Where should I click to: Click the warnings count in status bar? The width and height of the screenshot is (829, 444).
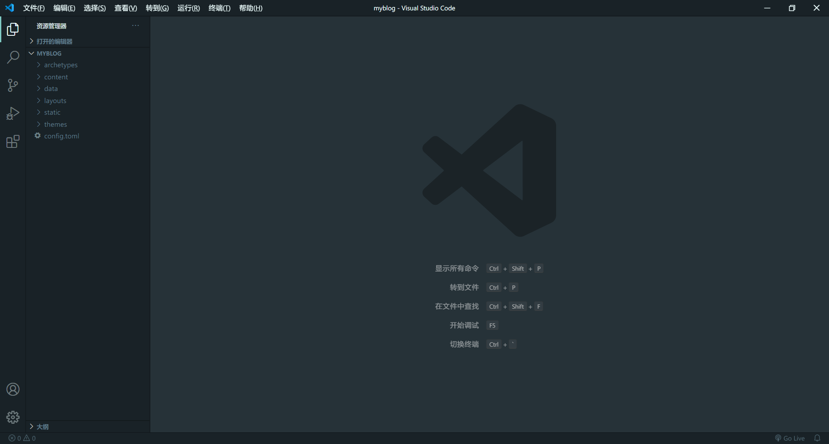(x=30, y=438)
